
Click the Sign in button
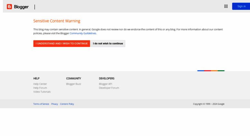coord(241,6)
